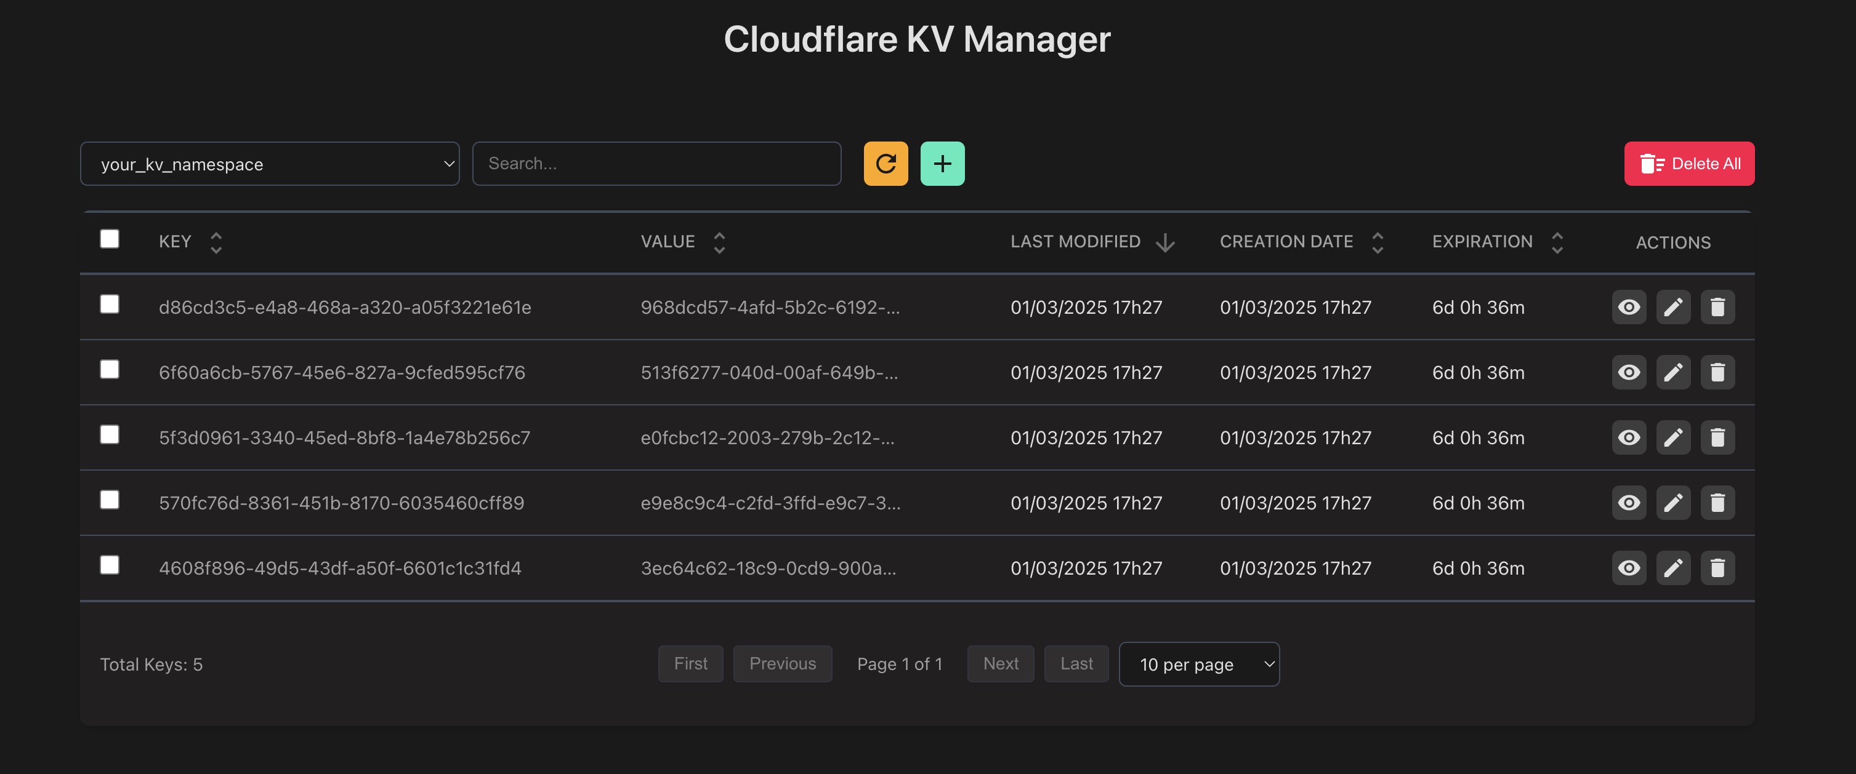Edit key 6f60a6cb using pencil icon
1856x774 pixels.
pyautogui.click(x=1672, y=372)
